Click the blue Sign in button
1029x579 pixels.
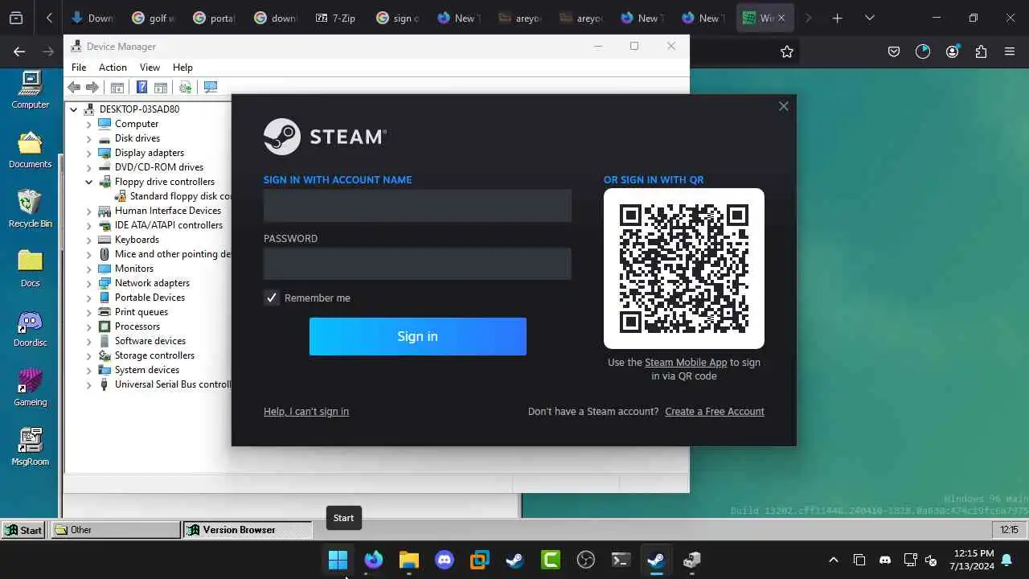coord(418,336)
